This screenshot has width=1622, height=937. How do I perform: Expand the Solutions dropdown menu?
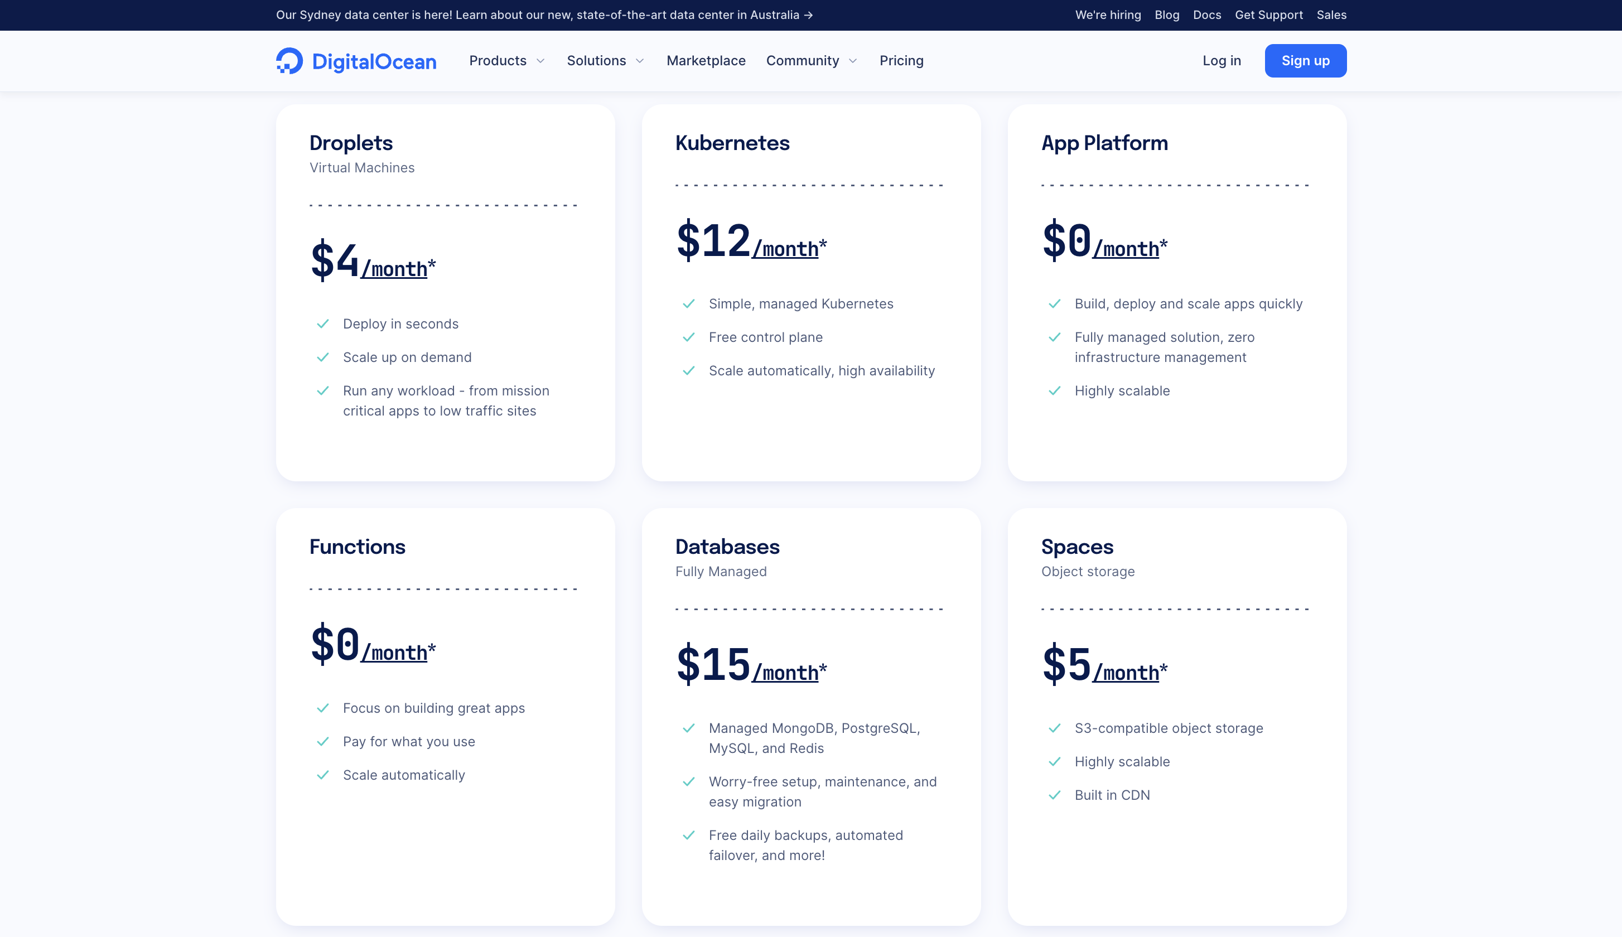coord(605,60)
